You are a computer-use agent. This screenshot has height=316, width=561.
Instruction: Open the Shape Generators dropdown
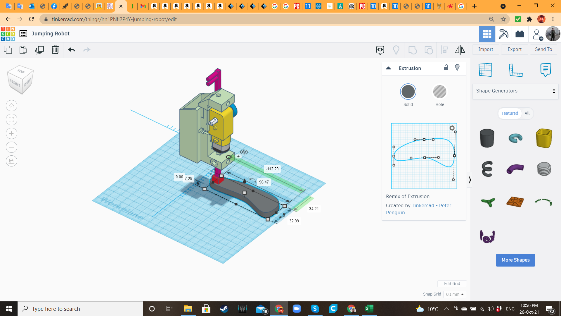[x=515, y=91]
